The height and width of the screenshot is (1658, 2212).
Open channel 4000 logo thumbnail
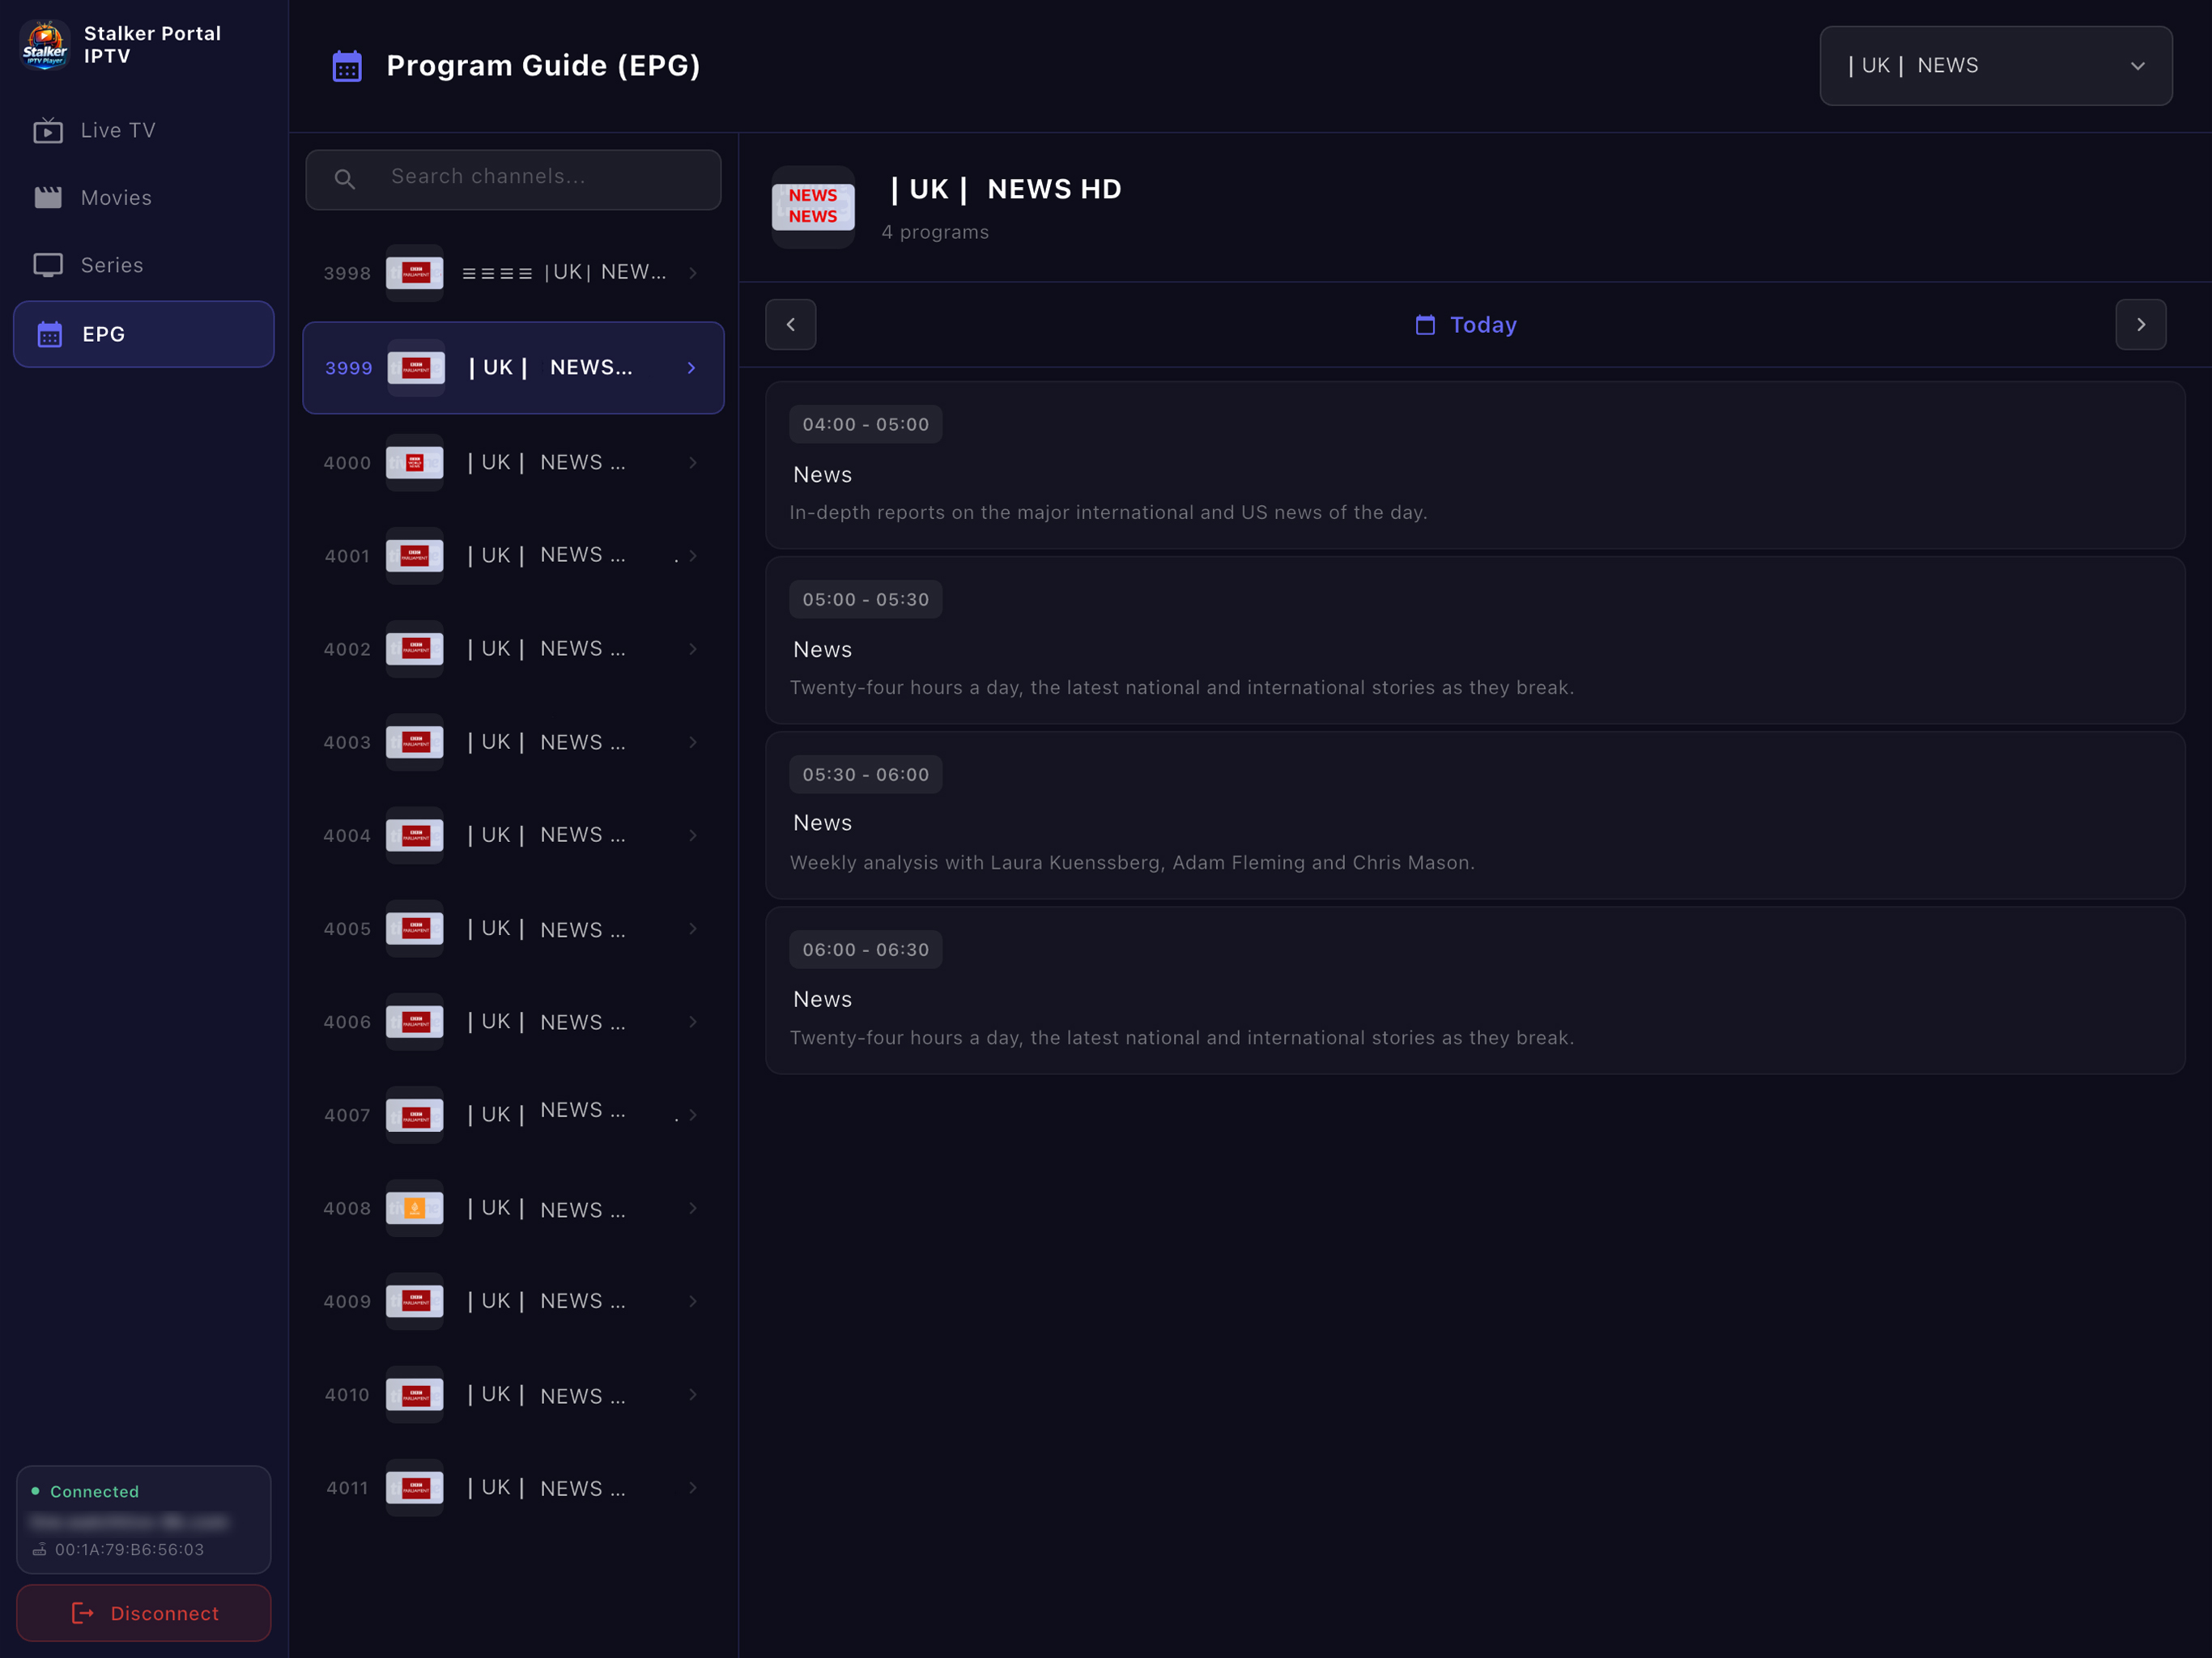coord(415,463)
